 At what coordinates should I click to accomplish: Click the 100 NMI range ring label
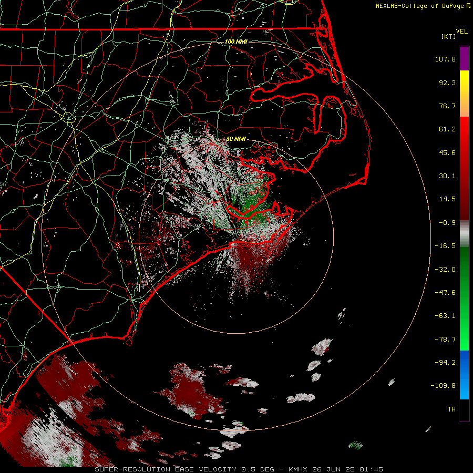[x=236, y=42]
